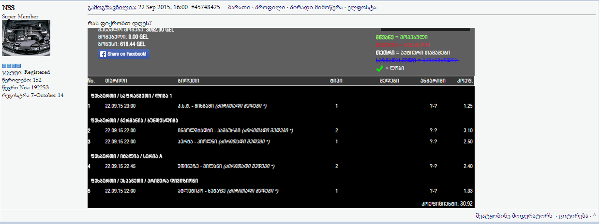Click the 'კოეფ.' column header
This screenshot has height=224, width=601.
(x=465, y=81)
